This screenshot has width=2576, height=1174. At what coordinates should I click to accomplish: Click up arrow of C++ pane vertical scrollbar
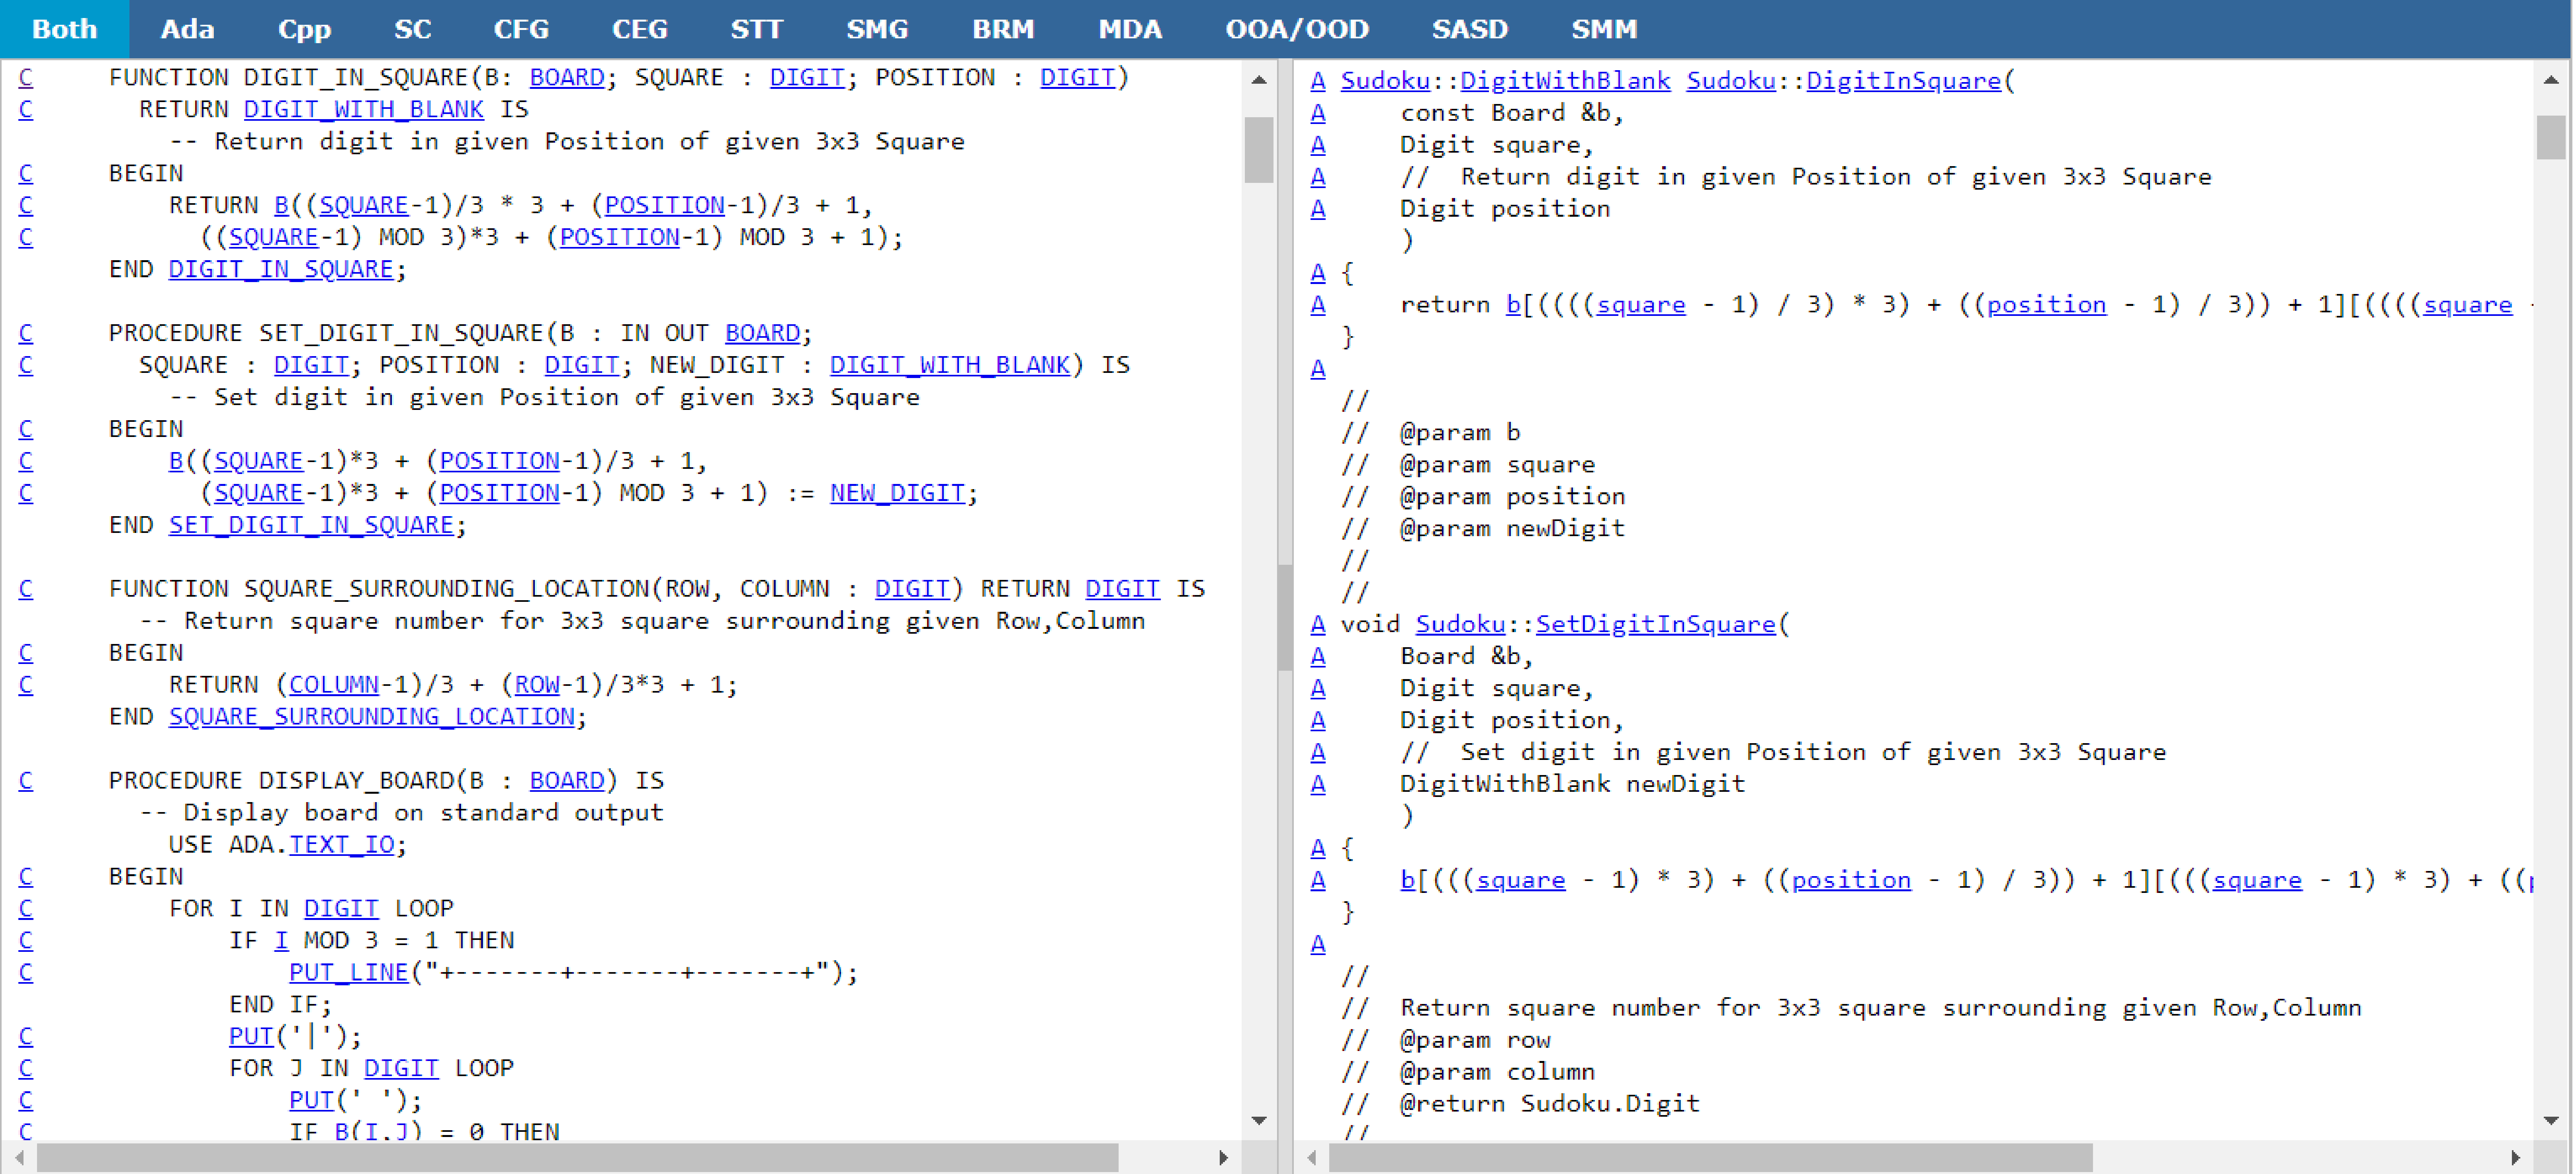pos(2551,80)
